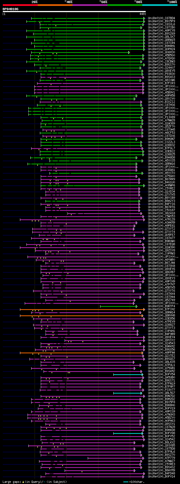Click the UniRef100_Q1W389 label
This screenshot has height=484, width=180.
point(161,124)
